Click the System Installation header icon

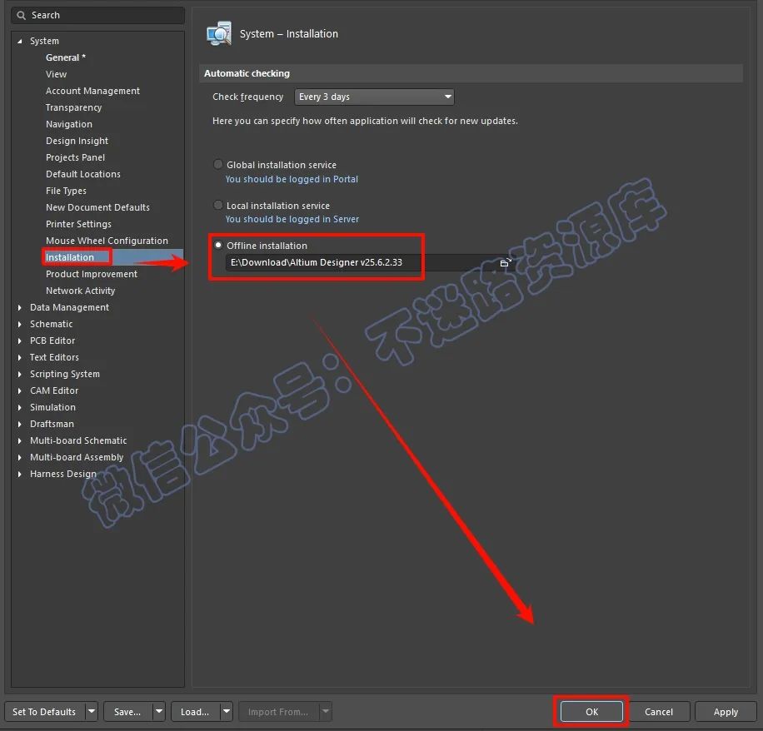point(219,33)
